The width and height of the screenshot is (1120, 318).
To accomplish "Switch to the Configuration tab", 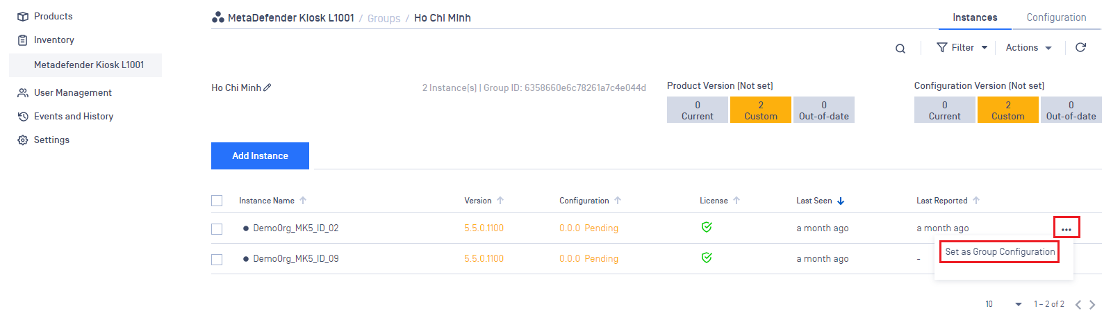I will 1056,17.
